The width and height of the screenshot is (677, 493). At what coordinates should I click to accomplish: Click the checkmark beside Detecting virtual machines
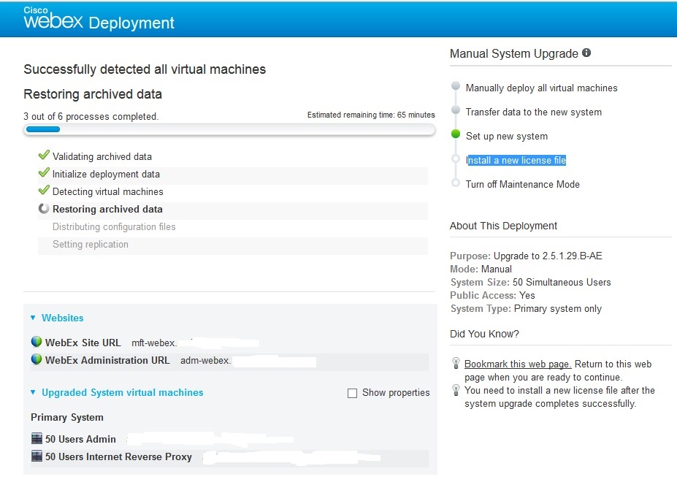click(44, 190)
